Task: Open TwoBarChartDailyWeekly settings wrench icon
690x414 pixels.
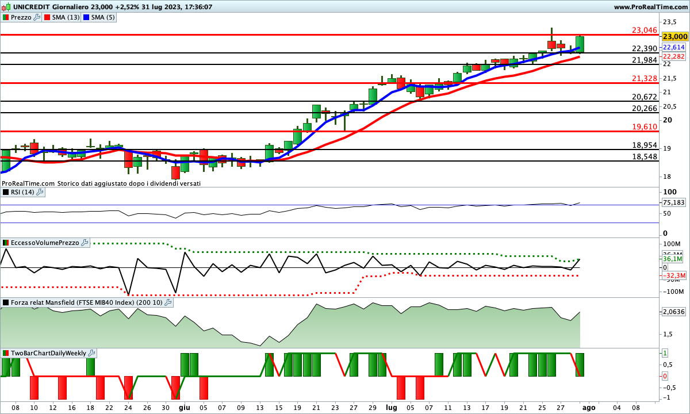Action: click(x=92, y=352)
